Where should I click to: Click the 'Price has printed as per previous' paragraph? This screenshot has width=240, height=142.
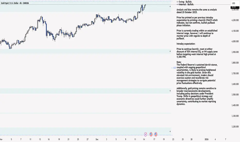pyautogui.click(x=197, y=21)
